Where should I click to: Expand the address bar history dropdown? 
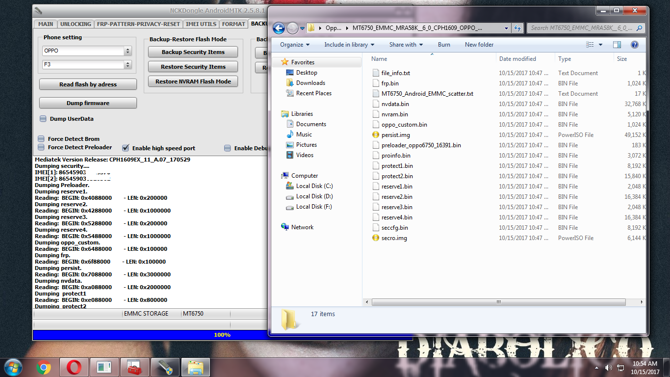tap(507, 28)
